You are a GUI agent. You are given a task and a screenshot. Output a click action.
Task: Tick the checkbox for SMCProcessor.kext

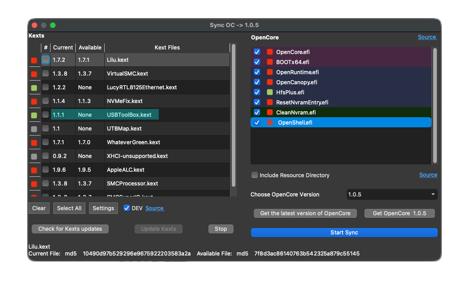[x=45, y=183]
